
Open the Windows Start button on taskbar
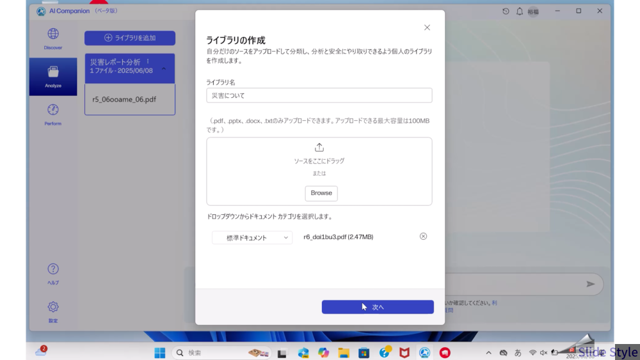(160, 352)
